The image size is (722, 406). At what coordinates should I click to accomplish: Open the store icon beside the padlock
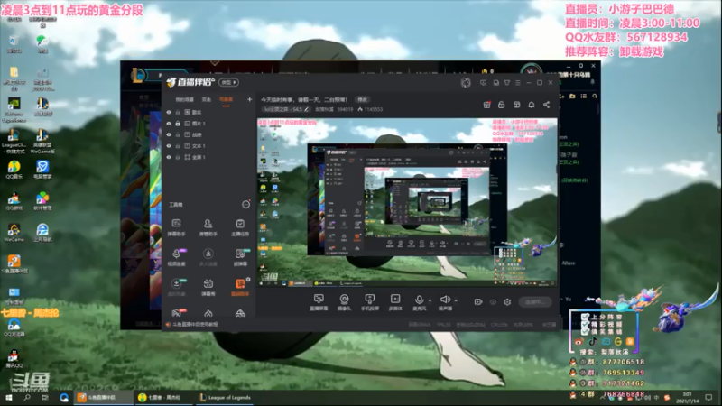pyautogui.click(x=516, y=105)
